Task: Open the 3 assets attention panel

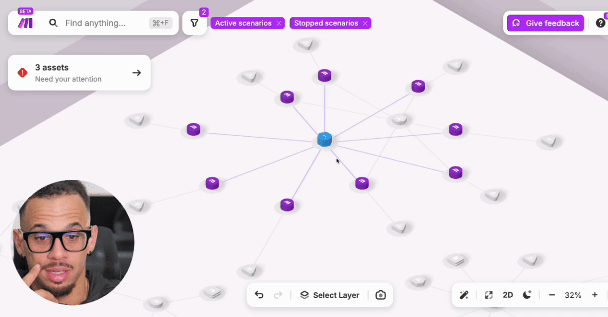Action: click(x=79, y=73)
